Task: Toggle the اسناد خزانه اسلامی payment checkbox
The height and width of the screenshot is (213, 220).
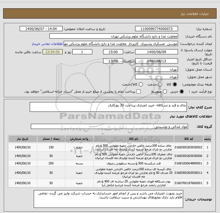Action: (139, 91)
